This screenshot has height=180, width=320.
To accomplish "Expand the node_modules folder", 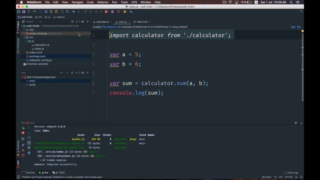I will [x=24, y=33].
